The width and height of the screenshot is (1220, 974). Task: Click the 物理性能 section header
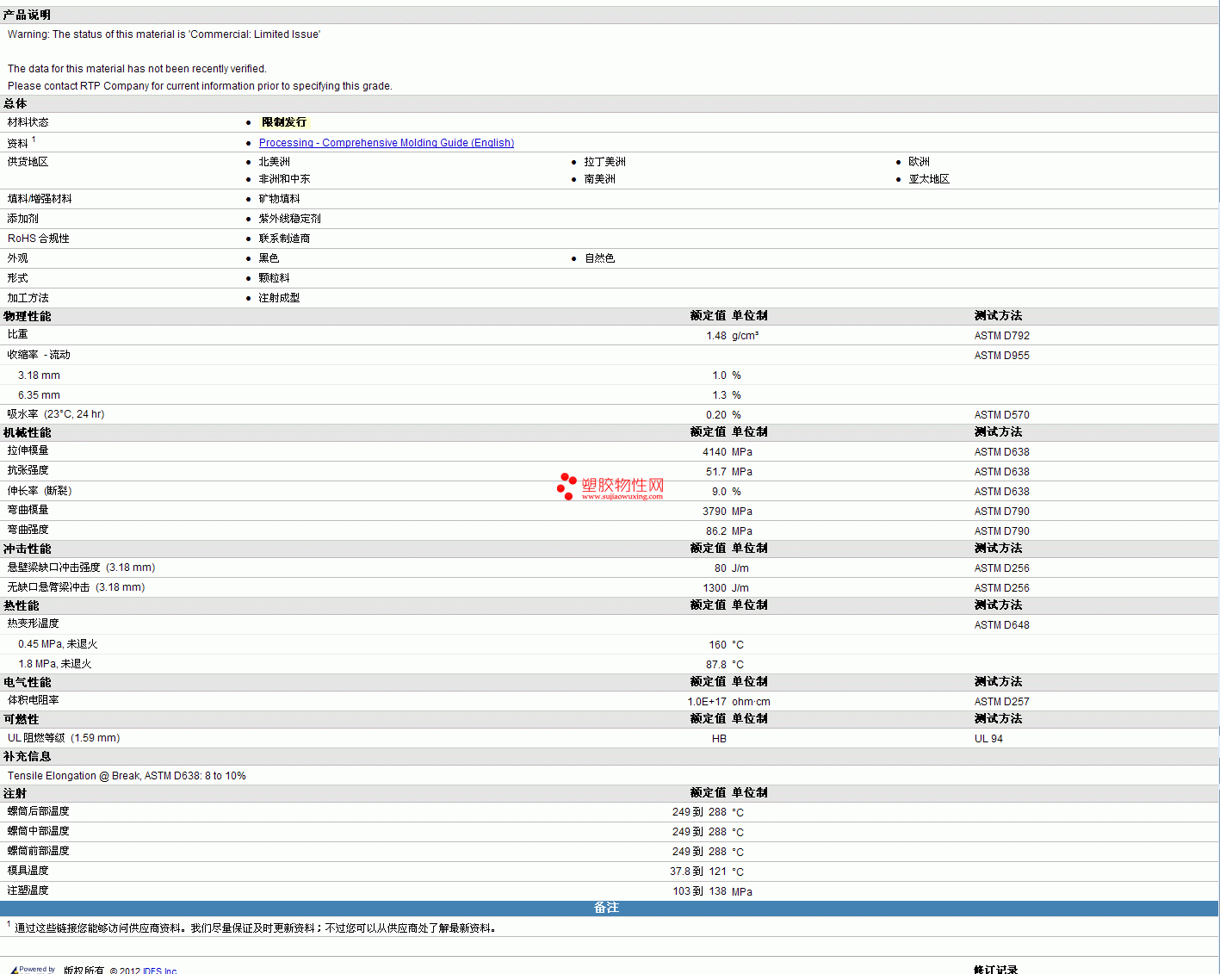(x=27, y=316)
